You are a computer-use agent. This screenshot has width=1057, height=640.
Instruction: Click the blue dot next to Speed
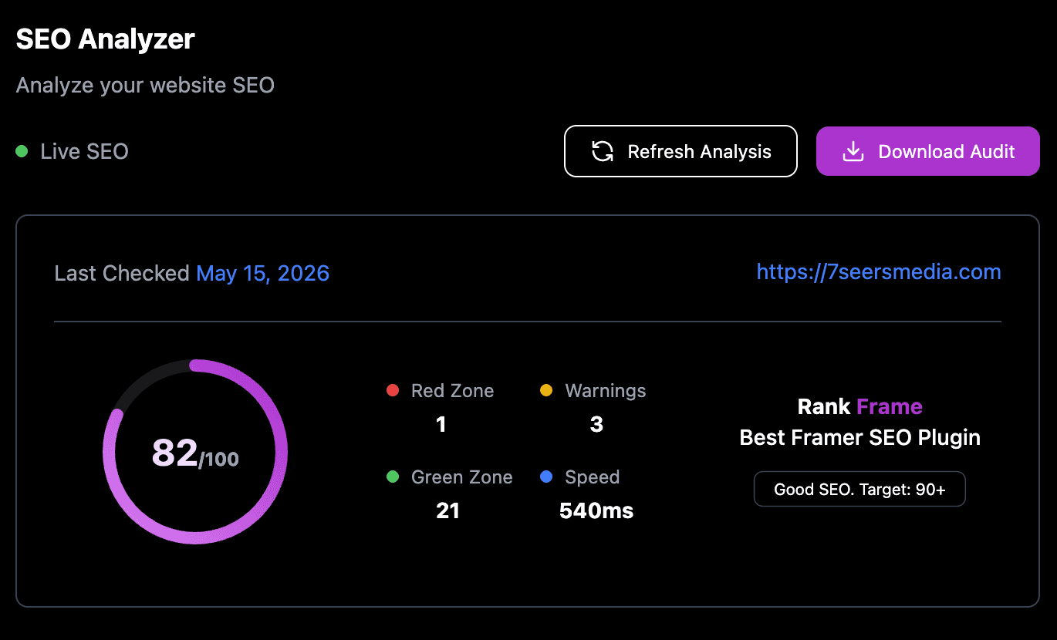click(x=546, y=477)
